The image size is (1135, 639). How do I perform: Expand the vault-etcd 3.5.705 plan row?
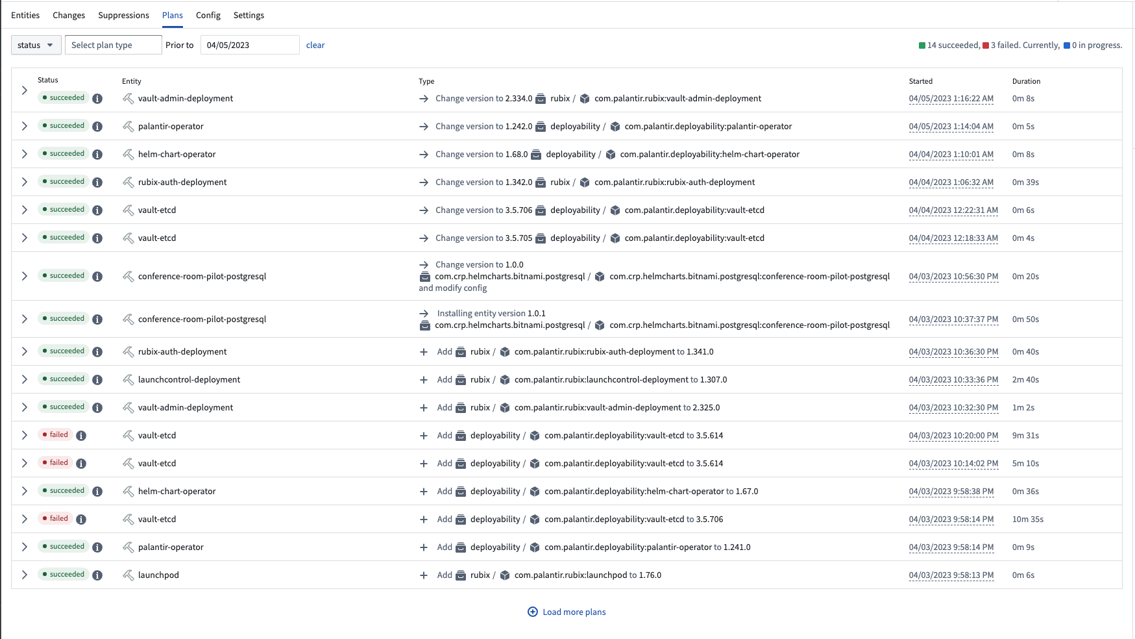25,238
